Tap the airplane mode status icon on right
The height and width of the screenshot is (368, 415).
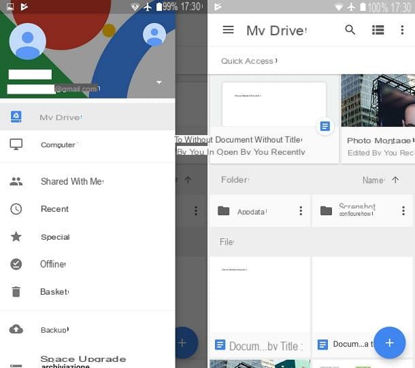(x=351, y=7)
